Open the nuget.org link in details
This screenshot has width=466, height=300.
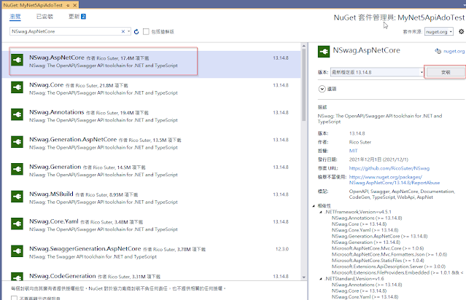pyautogui.click(x=454, y=51)
